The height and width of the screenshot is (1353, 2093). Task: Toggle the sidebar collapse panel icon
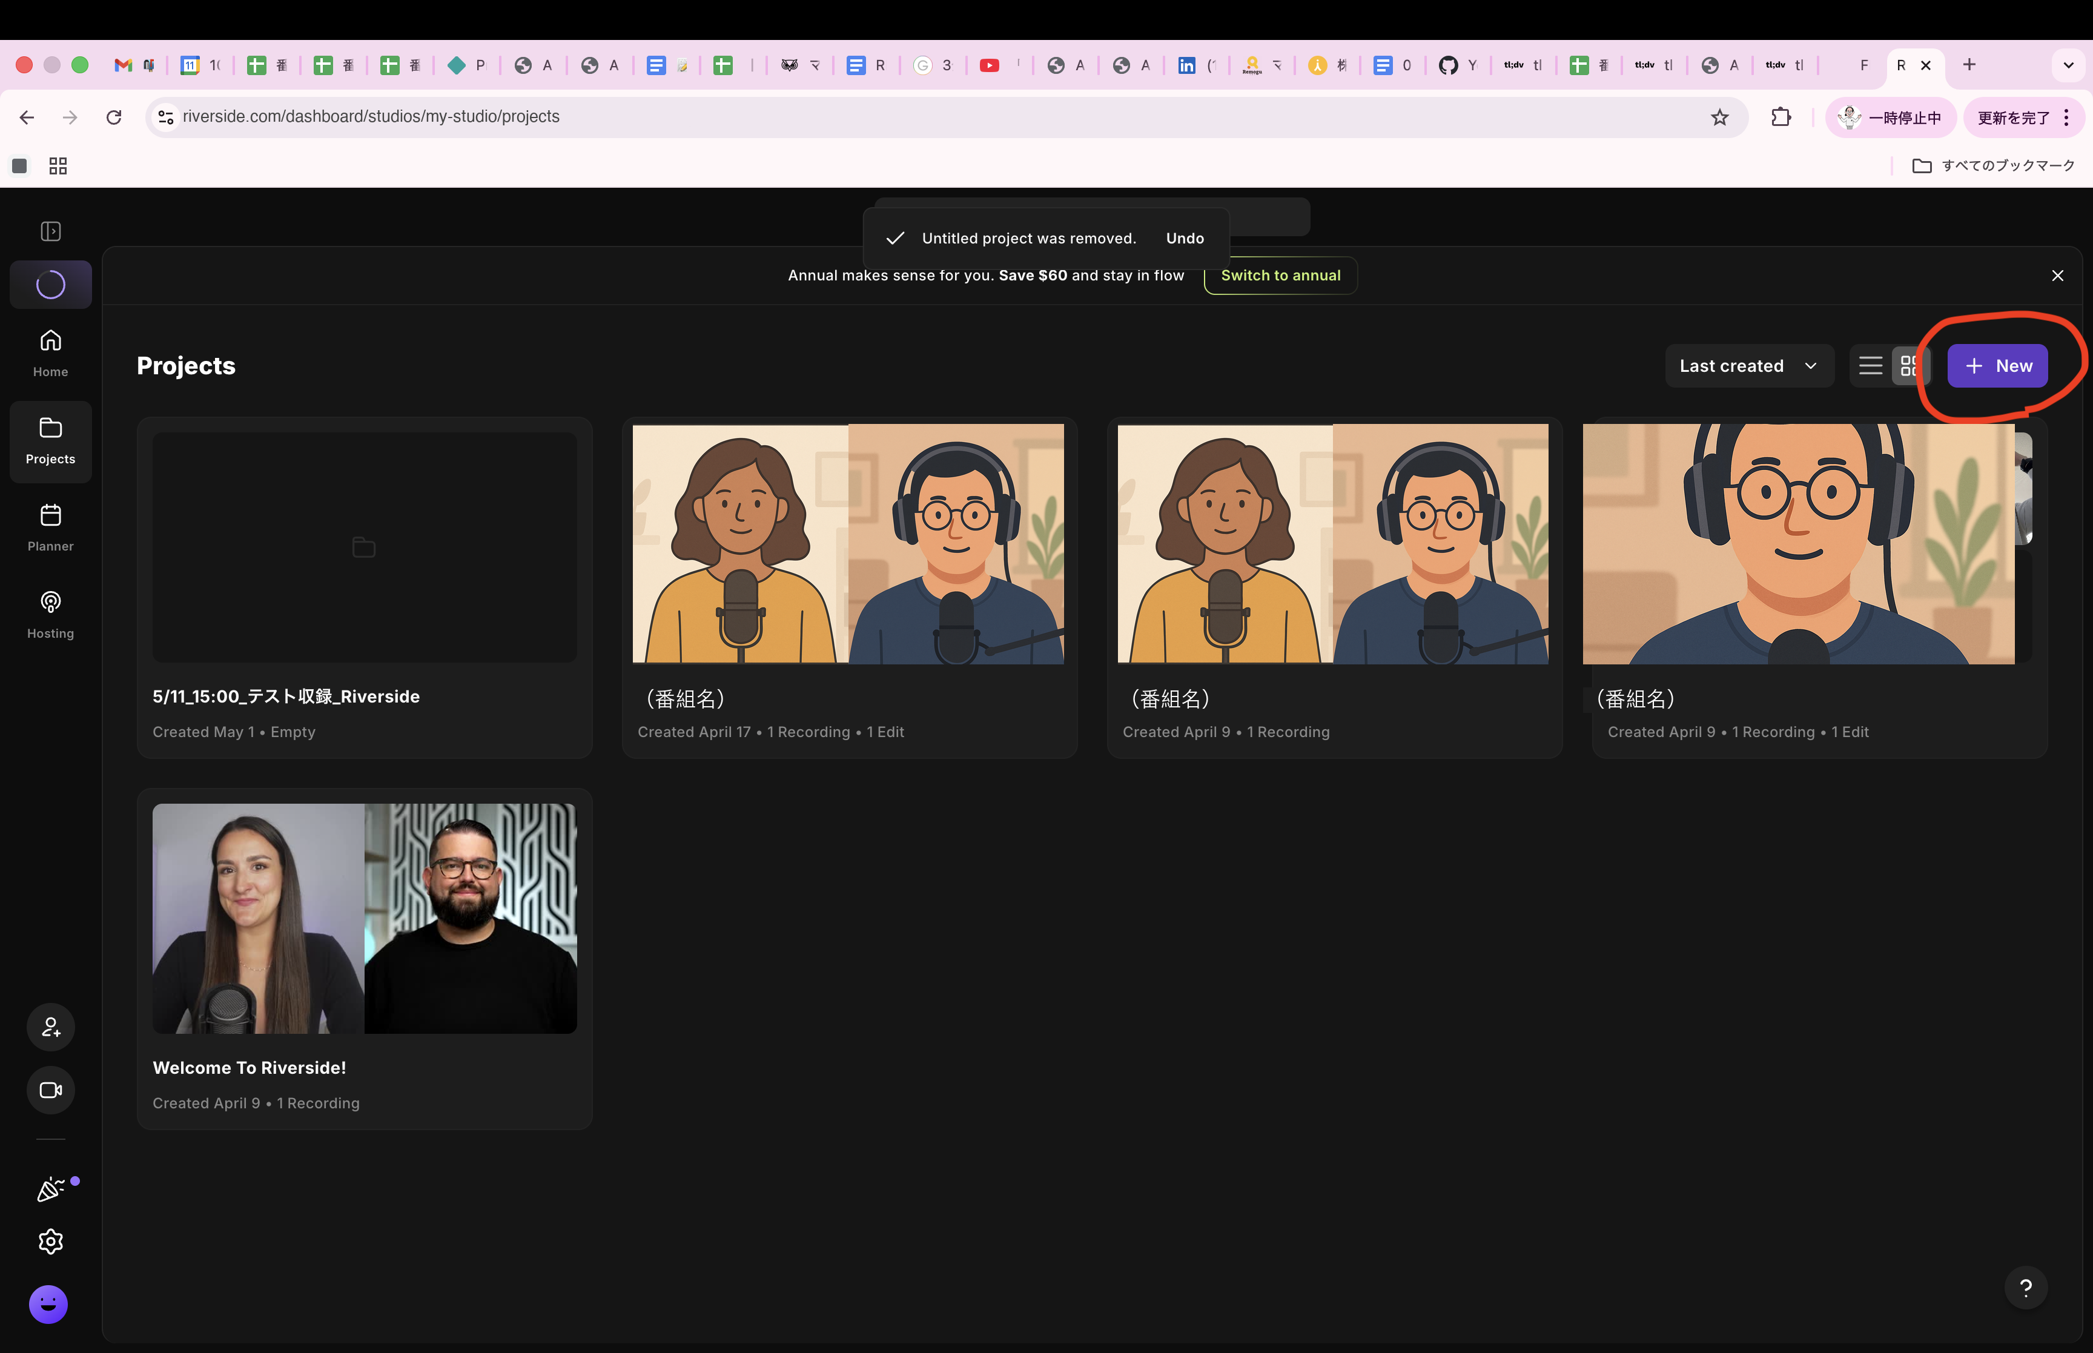click(x=51, y=231)
